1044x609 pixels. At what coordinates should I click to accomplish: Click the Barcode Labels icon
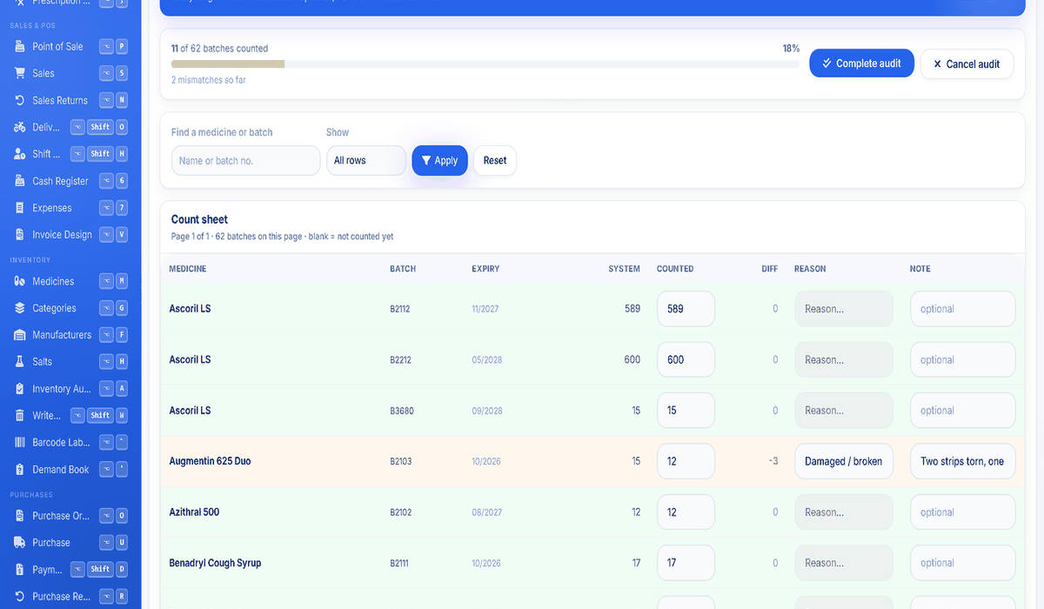pos(20,443)
